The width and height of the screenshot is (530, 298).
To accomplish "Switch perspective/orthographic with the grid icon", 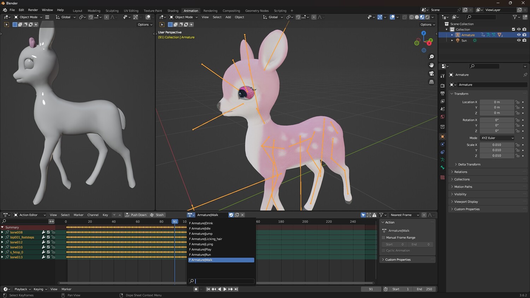I will 431,82.
